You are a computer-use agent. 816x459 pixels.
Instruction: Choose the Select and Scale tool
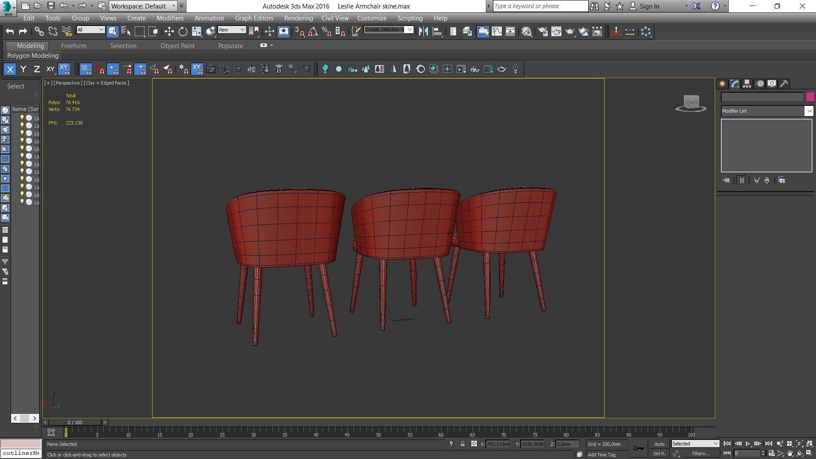pyautogui.click(x=196, y=31)
